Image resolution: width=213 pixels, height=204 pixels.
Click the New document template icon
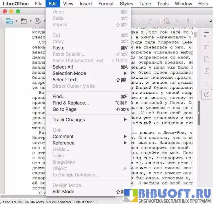pyautogui.click(x=9, y=21)
